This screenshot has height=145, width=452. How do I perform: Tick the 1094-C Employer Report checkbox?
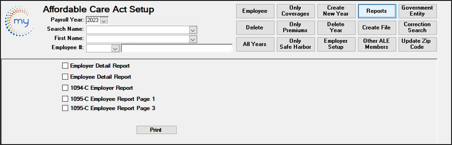pyautogui.click(x=65, y=88)
